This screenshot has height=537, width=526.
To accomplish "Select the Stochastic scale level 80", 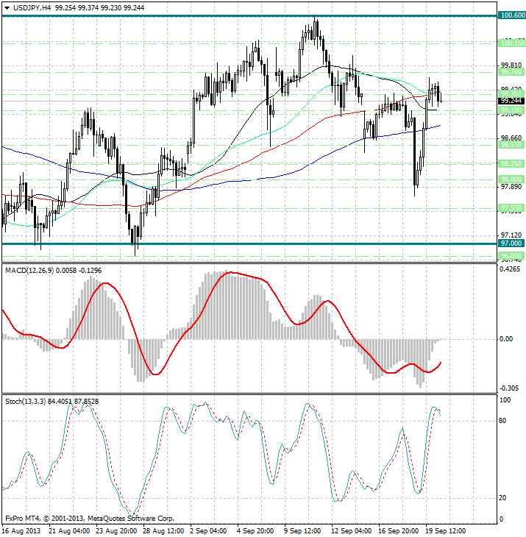I will click(502, 421).
